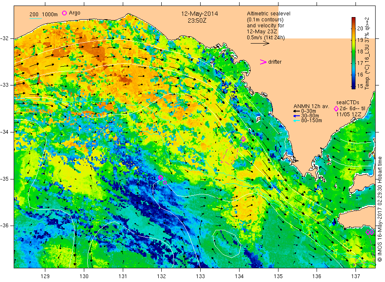Screen dimensions: 385x282
Task: Click the black 0-30m legend arrow
Action: click(296, 111)
